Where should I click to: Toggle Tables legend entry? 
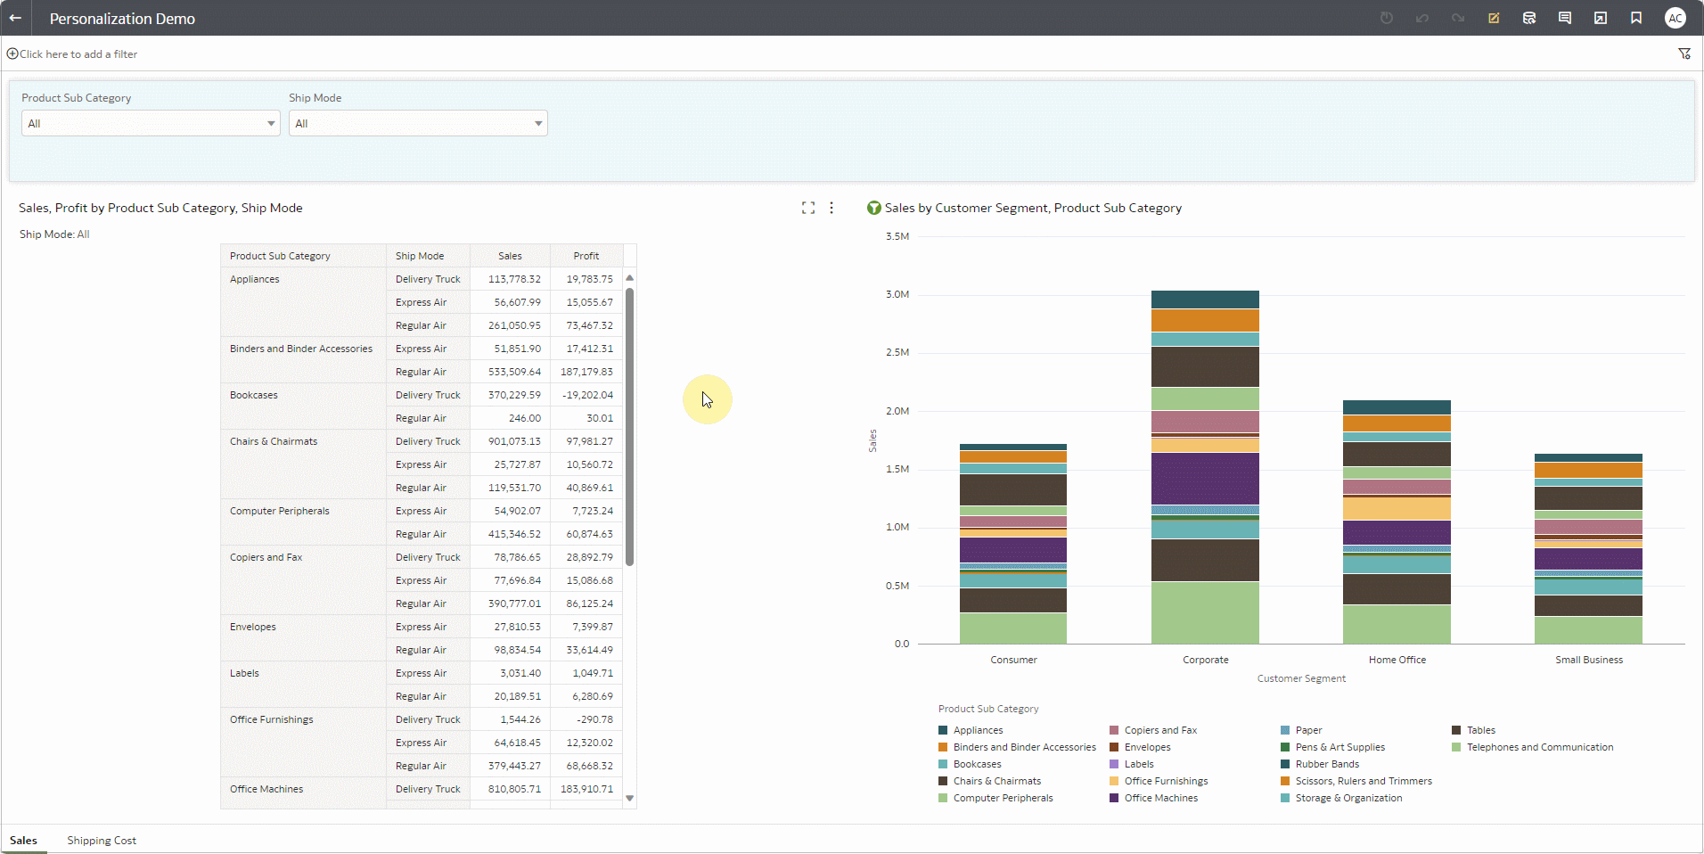(1480, 730)
